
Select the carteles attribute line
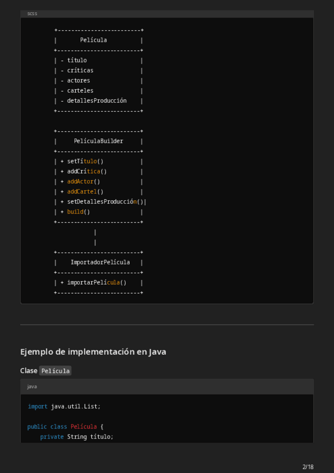(x=80, y=90)
